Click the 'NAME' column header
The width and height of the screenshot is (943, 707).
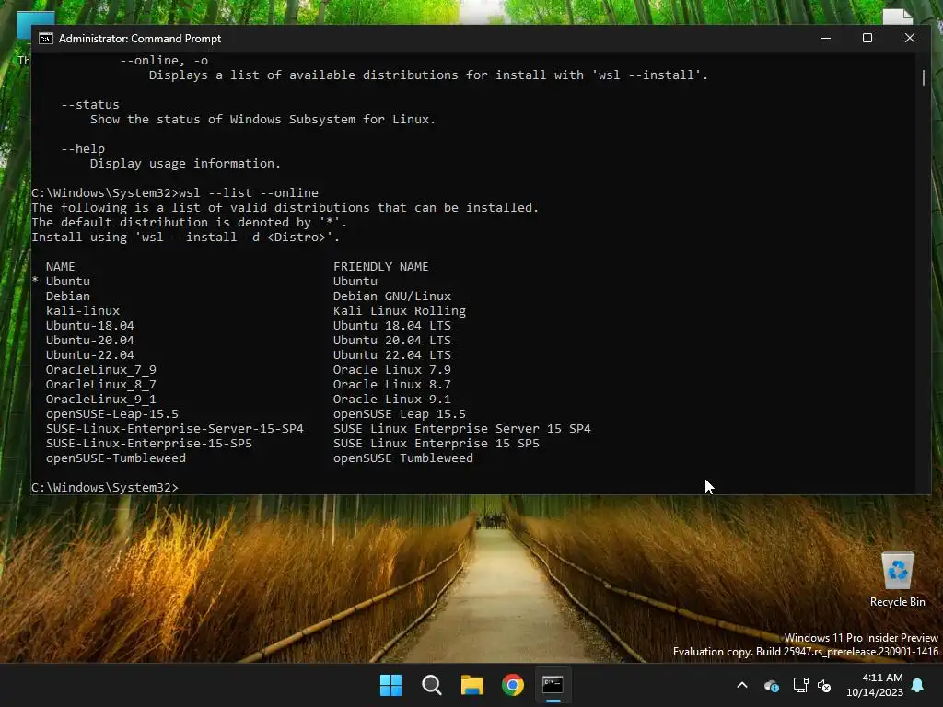pos(60,266)
